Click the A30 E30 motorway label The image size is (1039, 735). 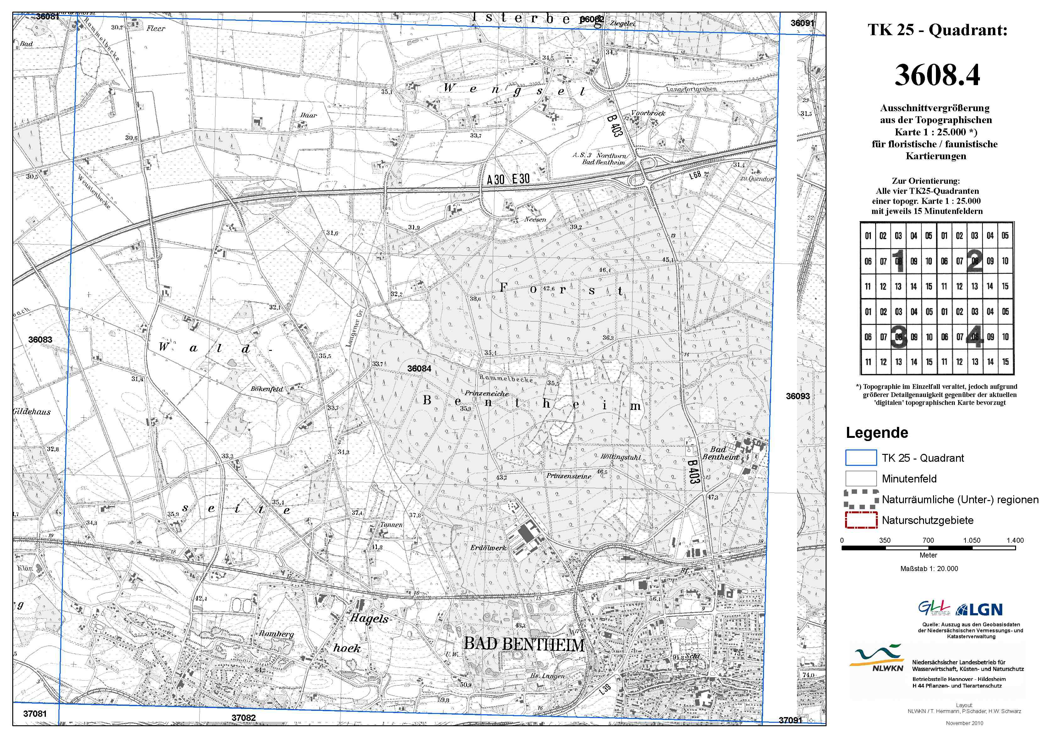pyautogui.click(x=508, y=179)
